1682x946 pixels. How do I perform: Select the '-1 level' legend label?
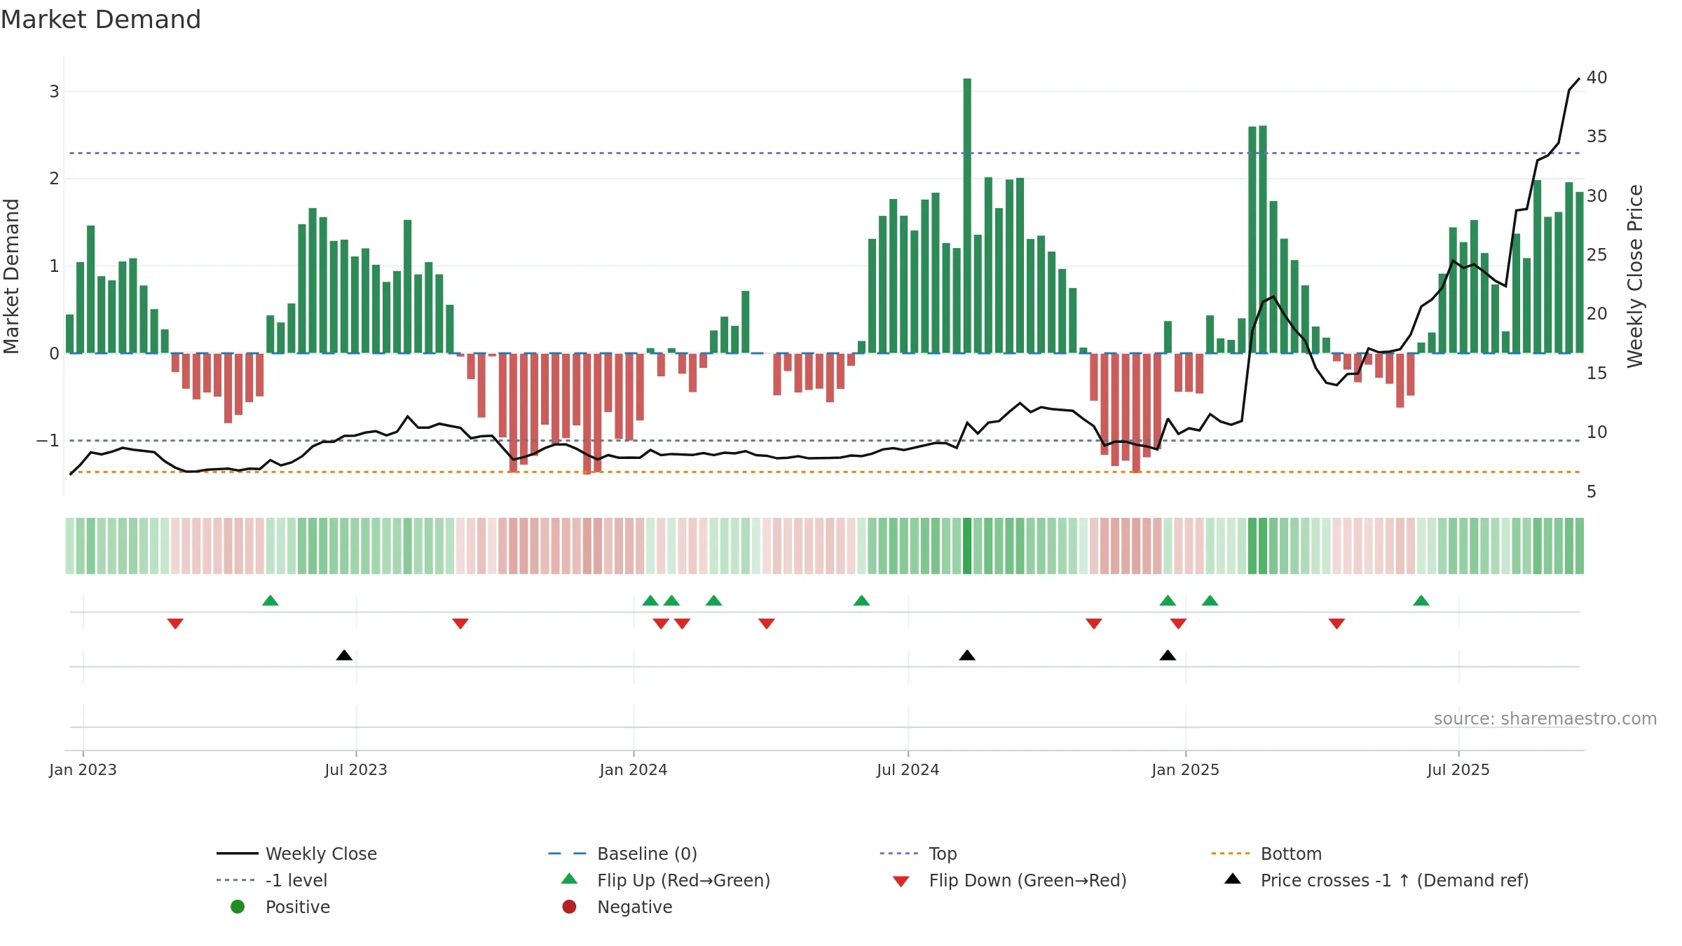pyautogui.click(x=296, y=880)
